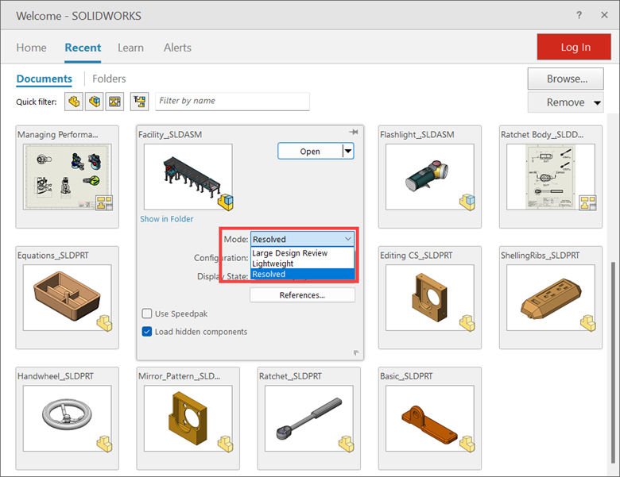Click resize grip of Facility card
The image size is (620, 477).
[356, 352]
